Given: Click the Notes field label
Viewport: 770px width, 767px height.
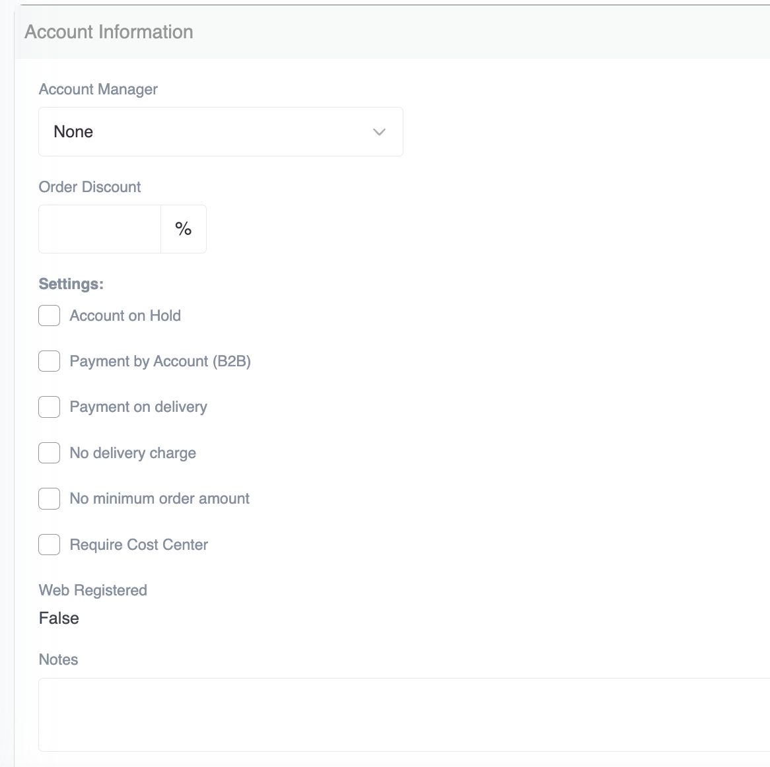Looking at the screenshot, I should click(58, 659).
